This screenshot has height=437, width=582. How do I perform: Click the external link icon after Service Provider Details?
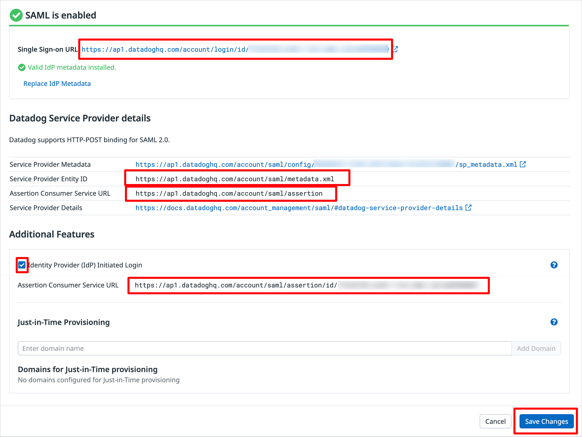468,207
